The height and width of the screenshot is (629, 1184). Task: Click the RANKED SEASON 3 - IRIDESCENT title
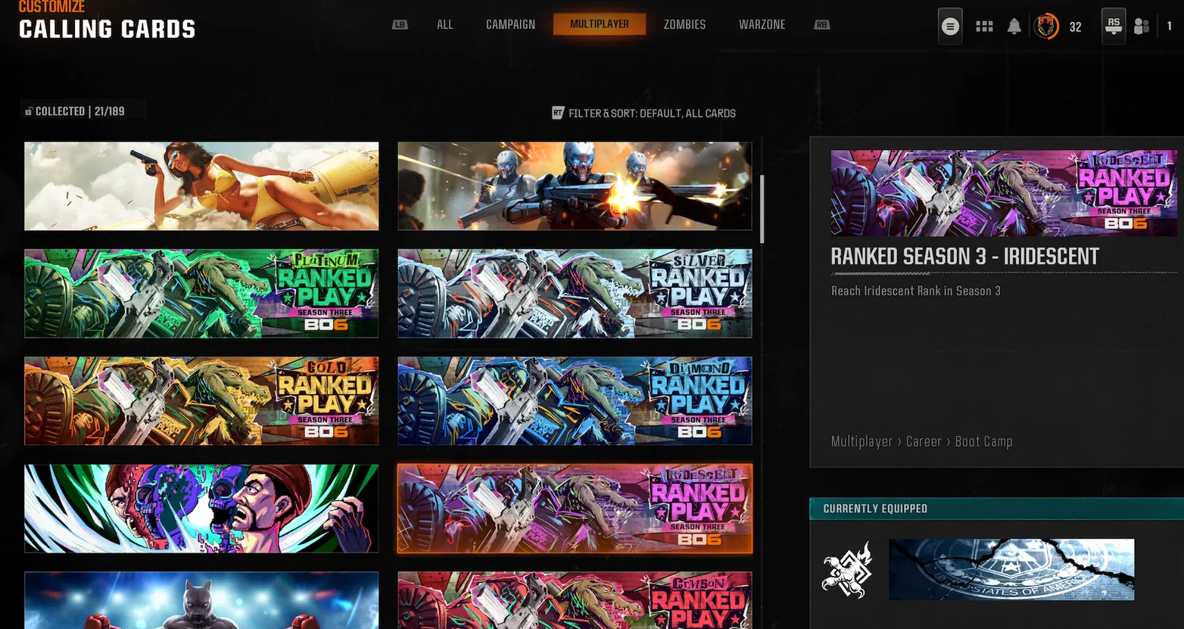964,257
